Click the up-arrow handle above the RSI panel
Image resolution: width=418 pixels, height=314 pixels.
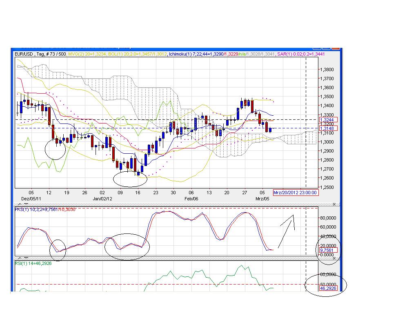[x=20, y=258]
